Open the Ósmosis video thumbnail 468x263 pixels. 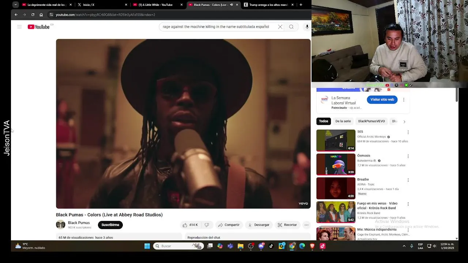(336, 164)
